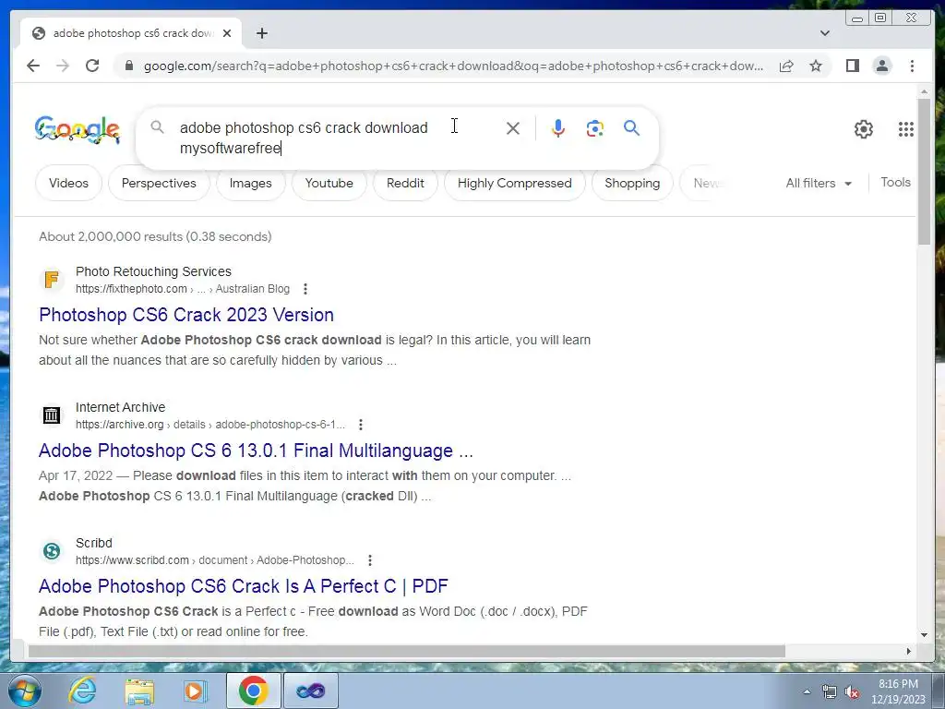
Task: Click the site lock icon in address bar
Action: (128, 66)
